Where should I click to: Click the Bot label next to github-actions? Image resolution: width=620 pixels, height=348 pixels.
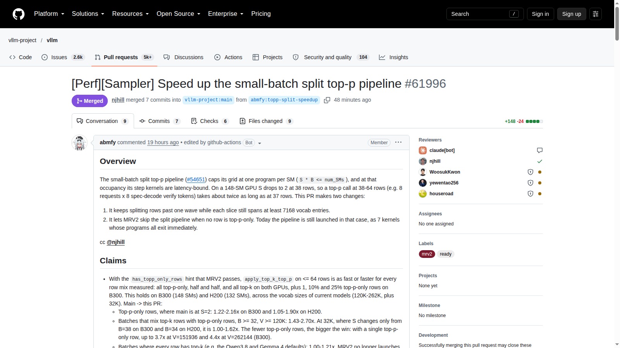click(249, 143)
